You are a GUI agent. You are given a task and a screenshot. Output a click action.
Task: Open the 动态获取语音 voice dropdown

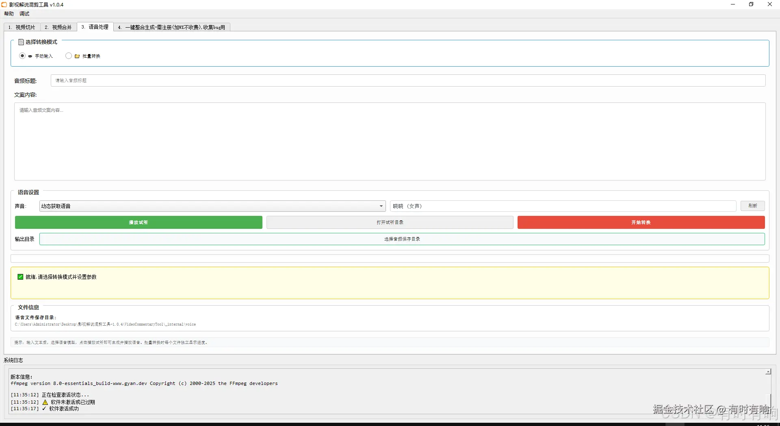(212, 206)
